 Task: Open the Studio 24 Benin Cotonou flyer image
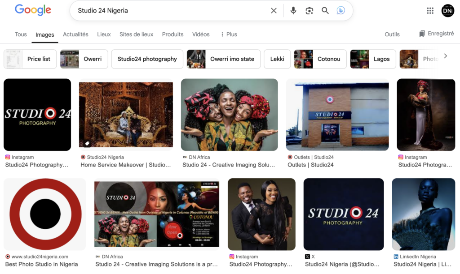[157, 214]
